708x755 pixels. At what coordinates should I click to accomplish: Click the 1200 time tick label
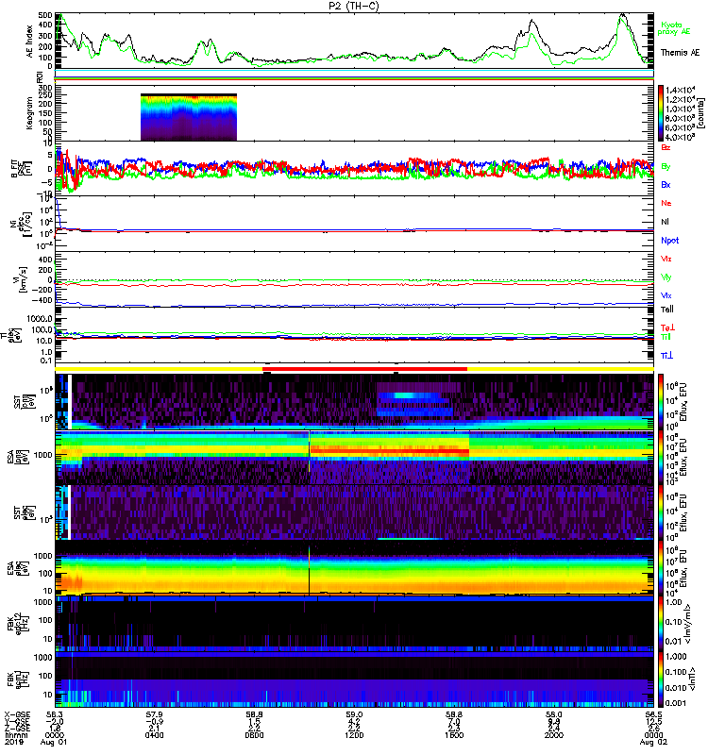(x=354, y=735)
